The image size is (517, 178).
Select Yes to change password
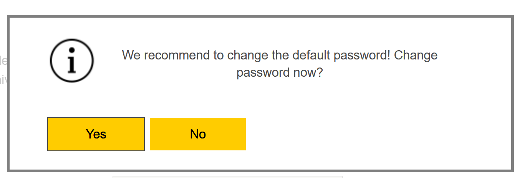click(96, 134)
